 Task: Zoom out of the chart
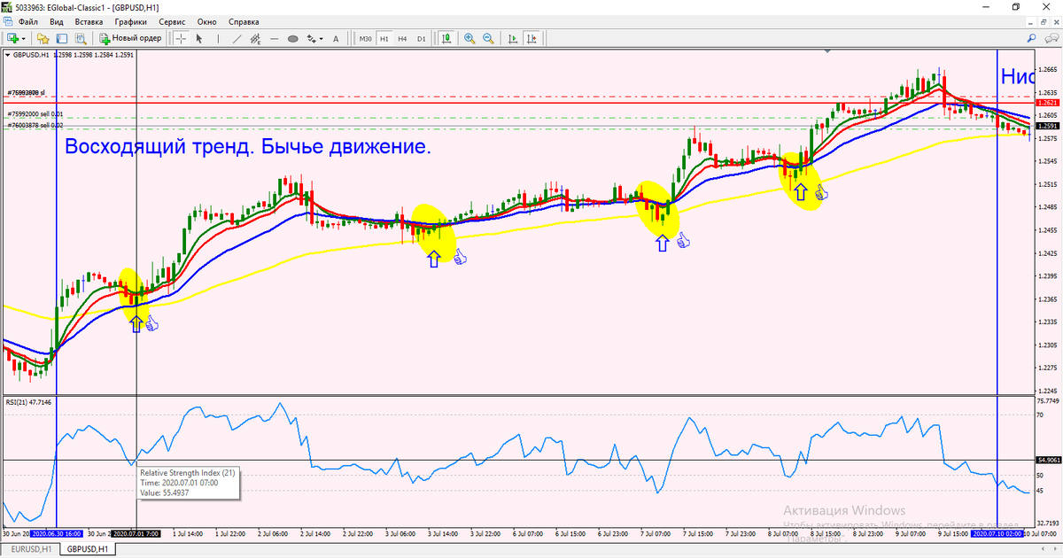click(487, 38)
